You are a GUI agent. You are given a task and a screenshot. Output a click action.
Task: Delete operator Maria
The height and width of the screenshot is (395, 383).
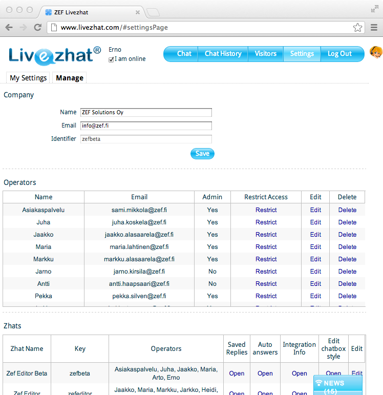pos(347,247)
